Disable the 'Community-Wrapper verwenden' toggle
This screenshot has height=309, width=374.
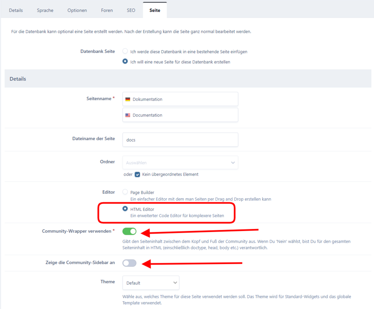click(x=129, y=231)
